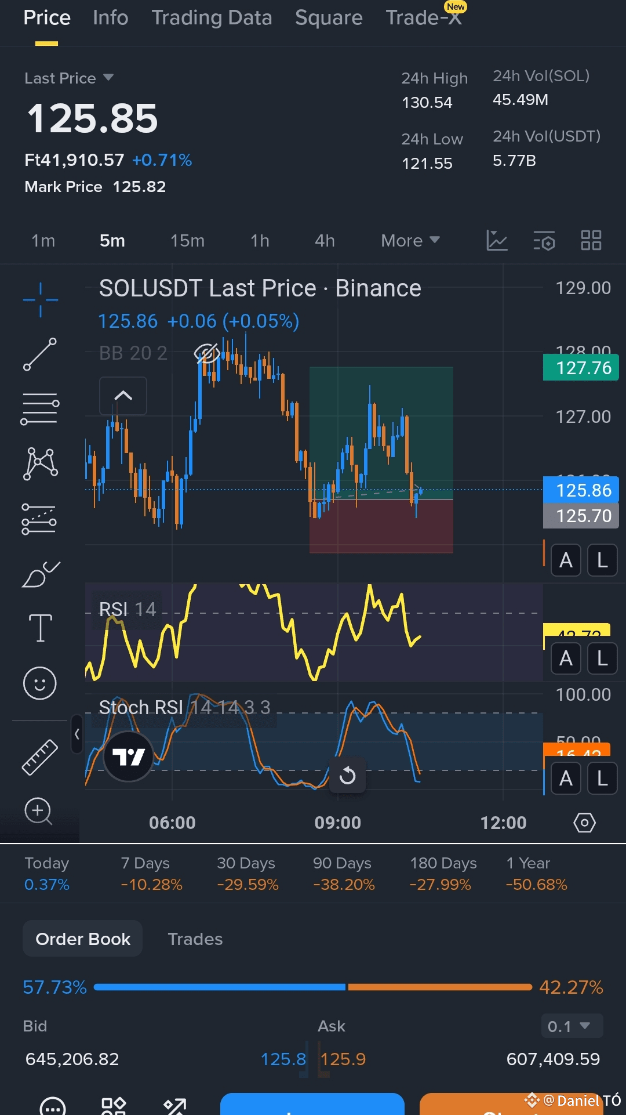Screen dimensions: 626x1115
Task: Select the Text annotation tool
Action: point(41,628)
